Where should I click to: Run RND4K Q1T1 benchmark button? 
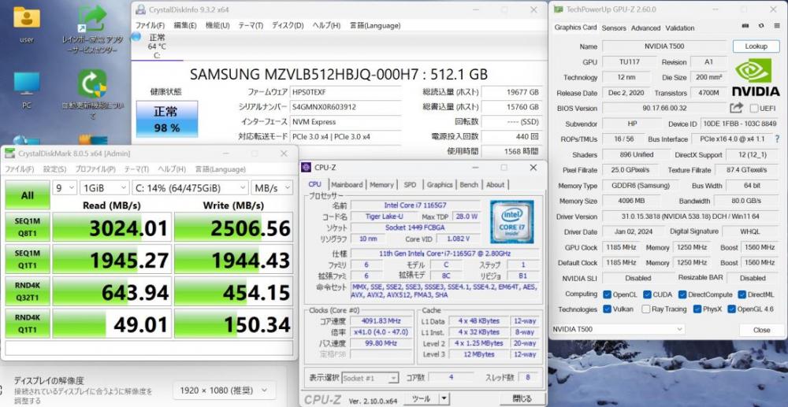[28, 324]
